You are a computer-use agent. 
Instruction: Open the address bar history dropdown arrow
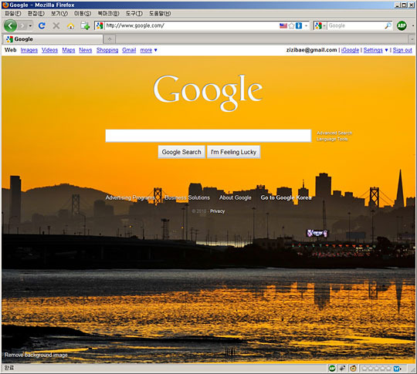point(306,25)
